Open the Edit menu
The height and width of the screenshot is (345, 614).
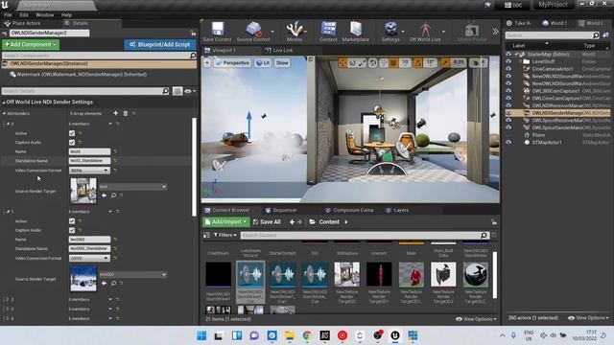tap(24, 15)
